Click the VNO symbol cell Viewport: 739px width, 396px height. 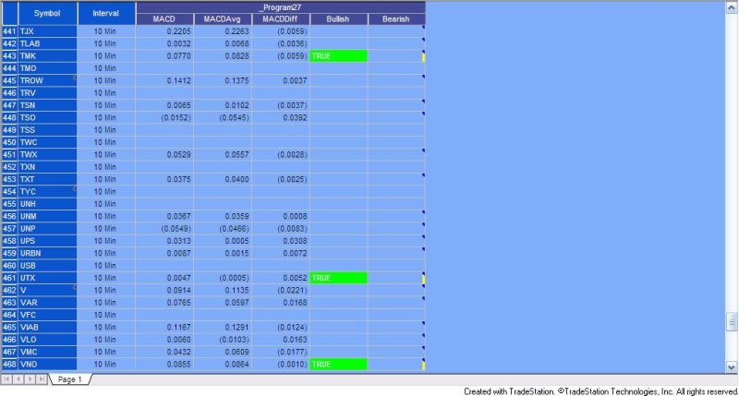point(47,365)
